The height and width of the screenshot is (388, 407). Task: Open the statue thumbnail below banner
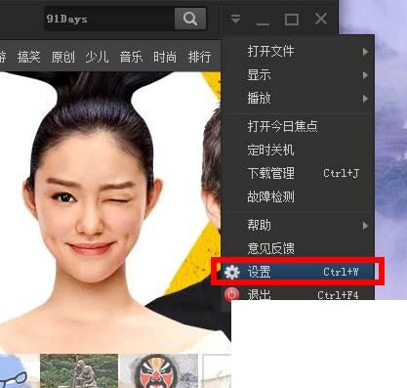point(79,371)
